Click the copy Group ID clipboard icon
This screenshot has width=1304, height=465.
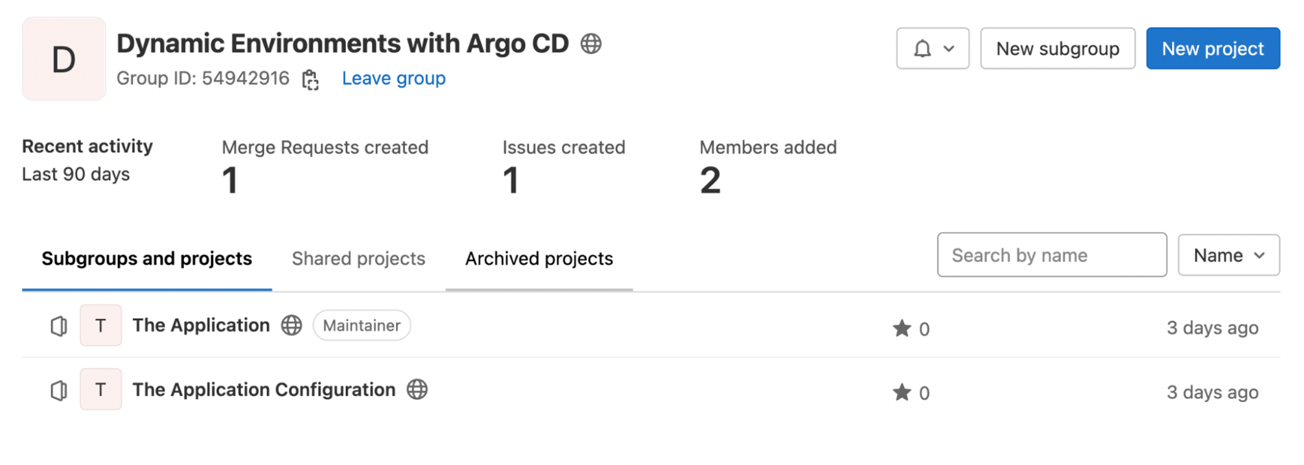pyautogui.click(x=310, y=80)
